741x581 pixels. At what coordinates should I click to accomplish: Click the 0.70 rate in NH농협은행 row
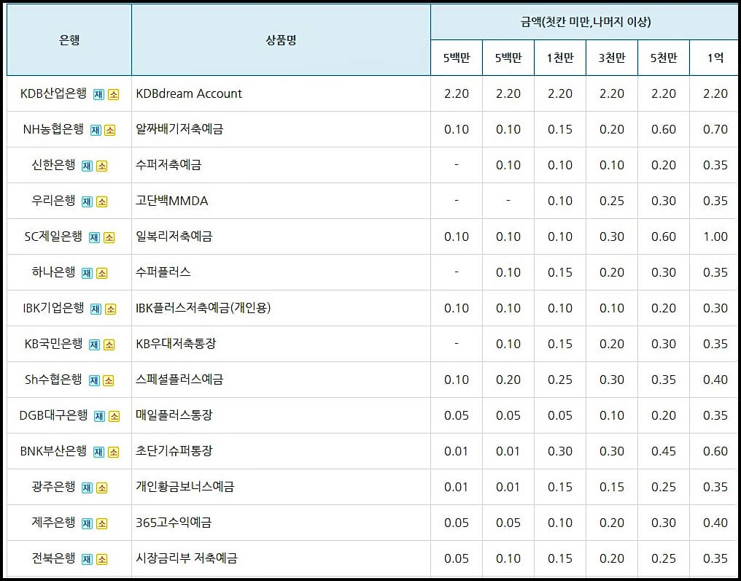click(x=715, y=129)
